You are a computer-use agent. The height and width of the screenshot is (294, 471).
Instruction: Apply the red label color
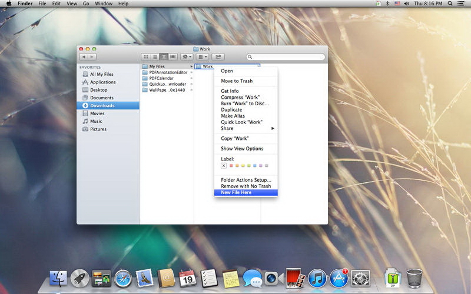(231, 166)
